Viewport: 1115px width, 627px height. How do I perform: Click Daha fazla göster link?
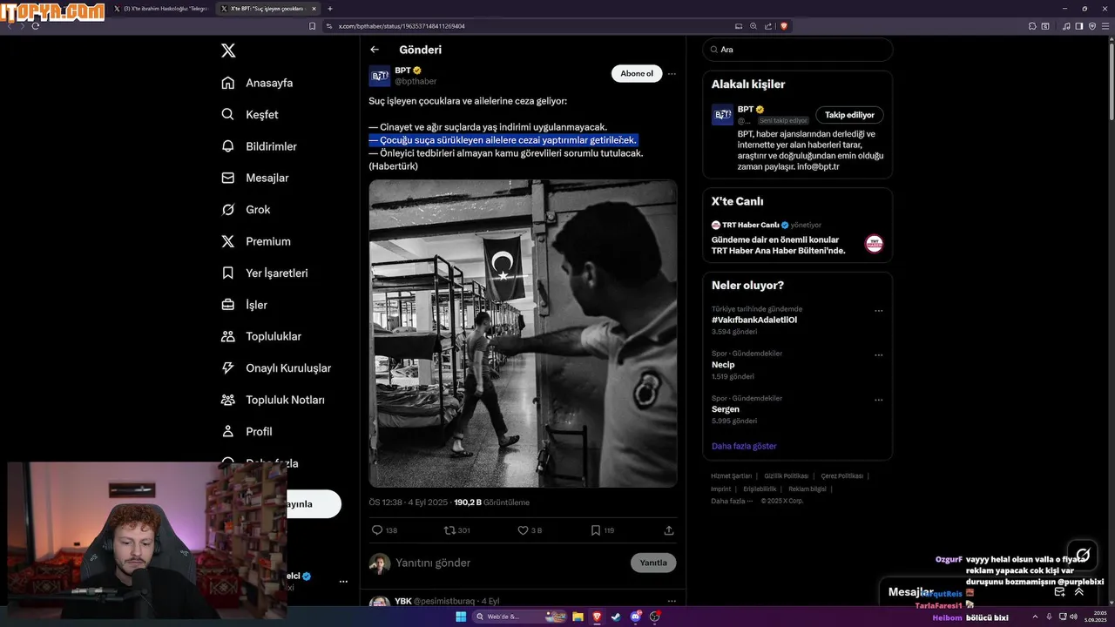point(744,446)
